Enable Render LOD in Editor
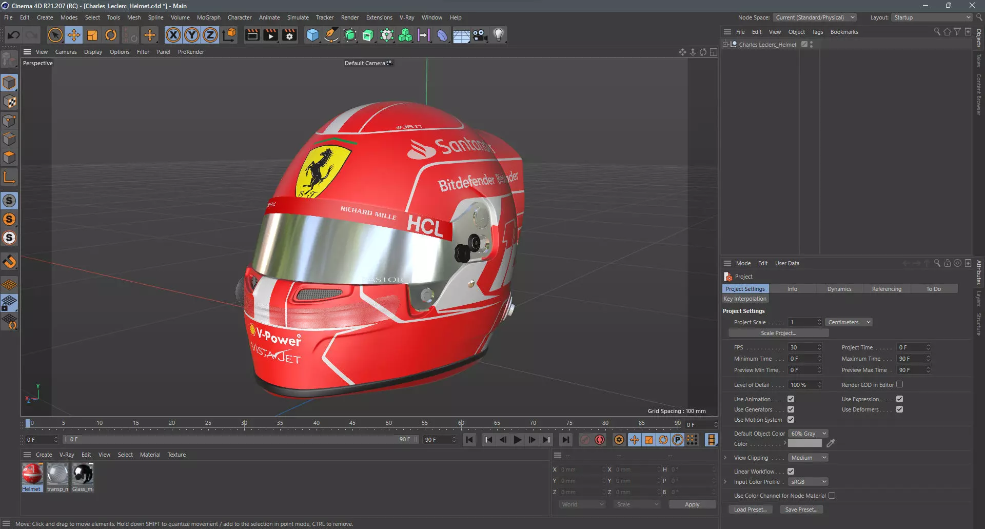The height and width of the screenshot is (529, 985). (x=899, y=384)
